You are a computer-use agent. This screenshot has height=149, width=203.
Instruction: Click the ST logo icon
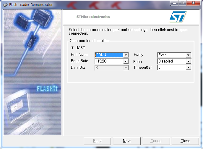[x=178, y=17]
